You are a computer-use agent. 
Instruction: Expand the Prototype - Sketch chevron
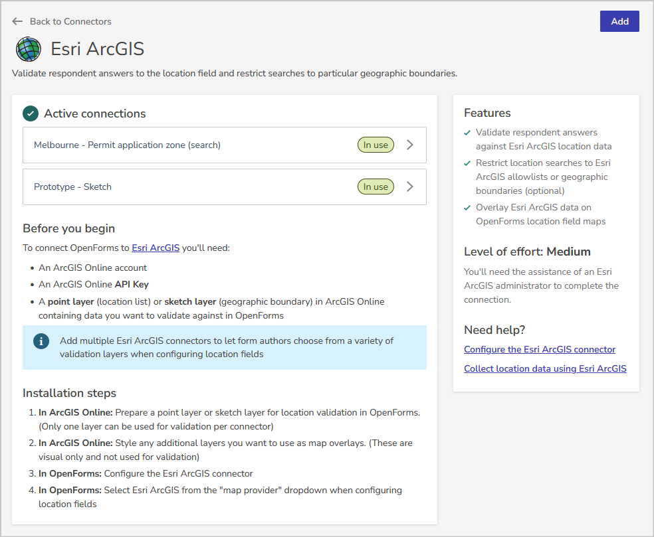(409, 187)
